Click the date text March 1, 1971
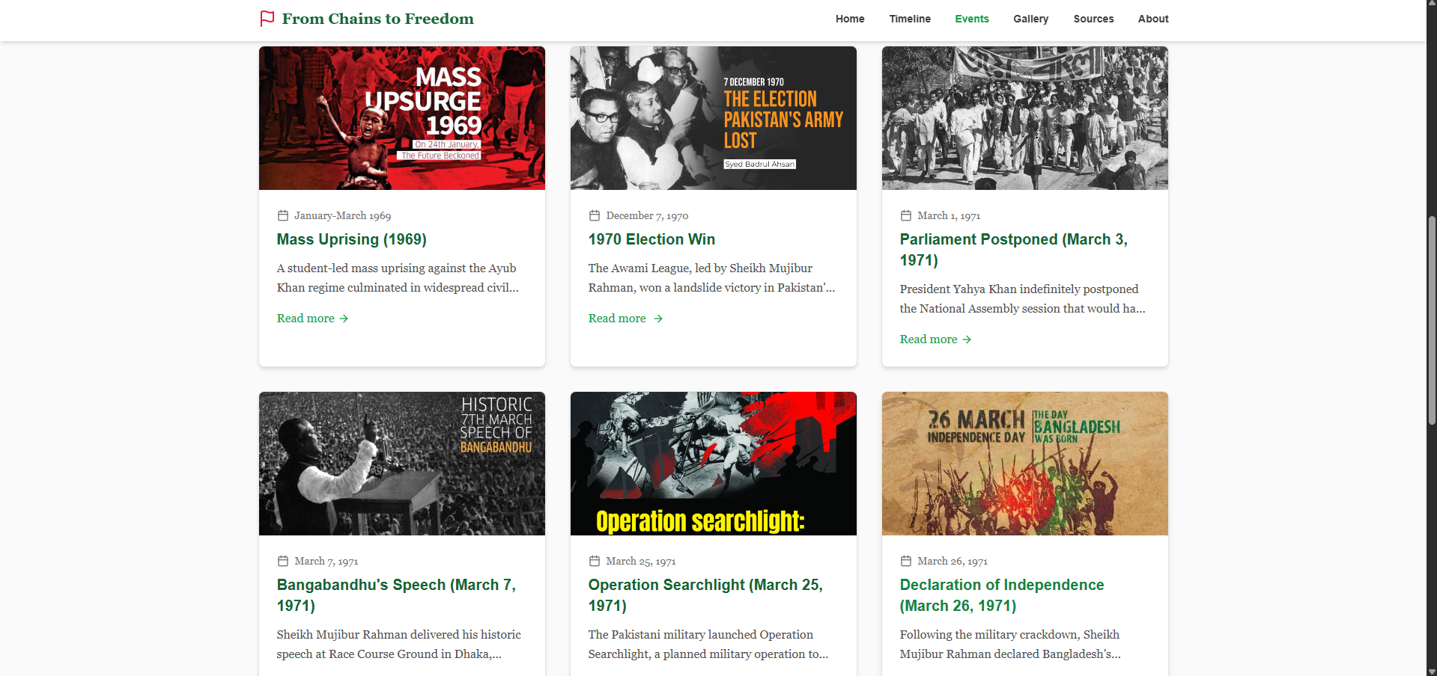 (949, 215)
